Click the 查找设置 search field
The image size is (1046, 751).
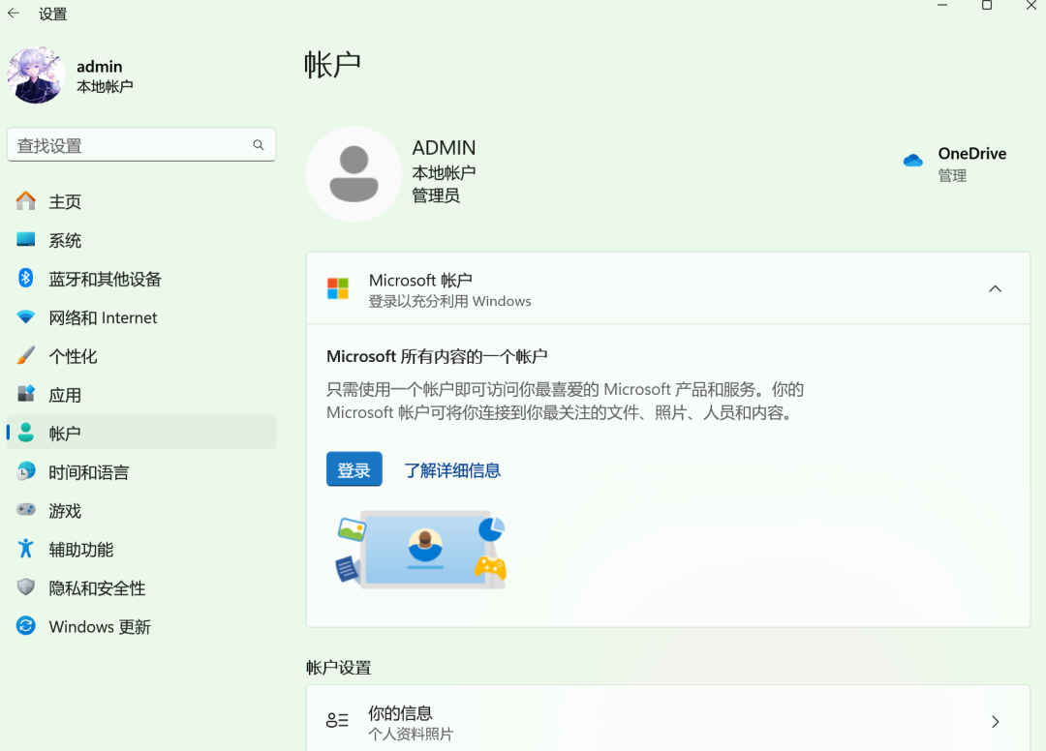tap(140, 144)
